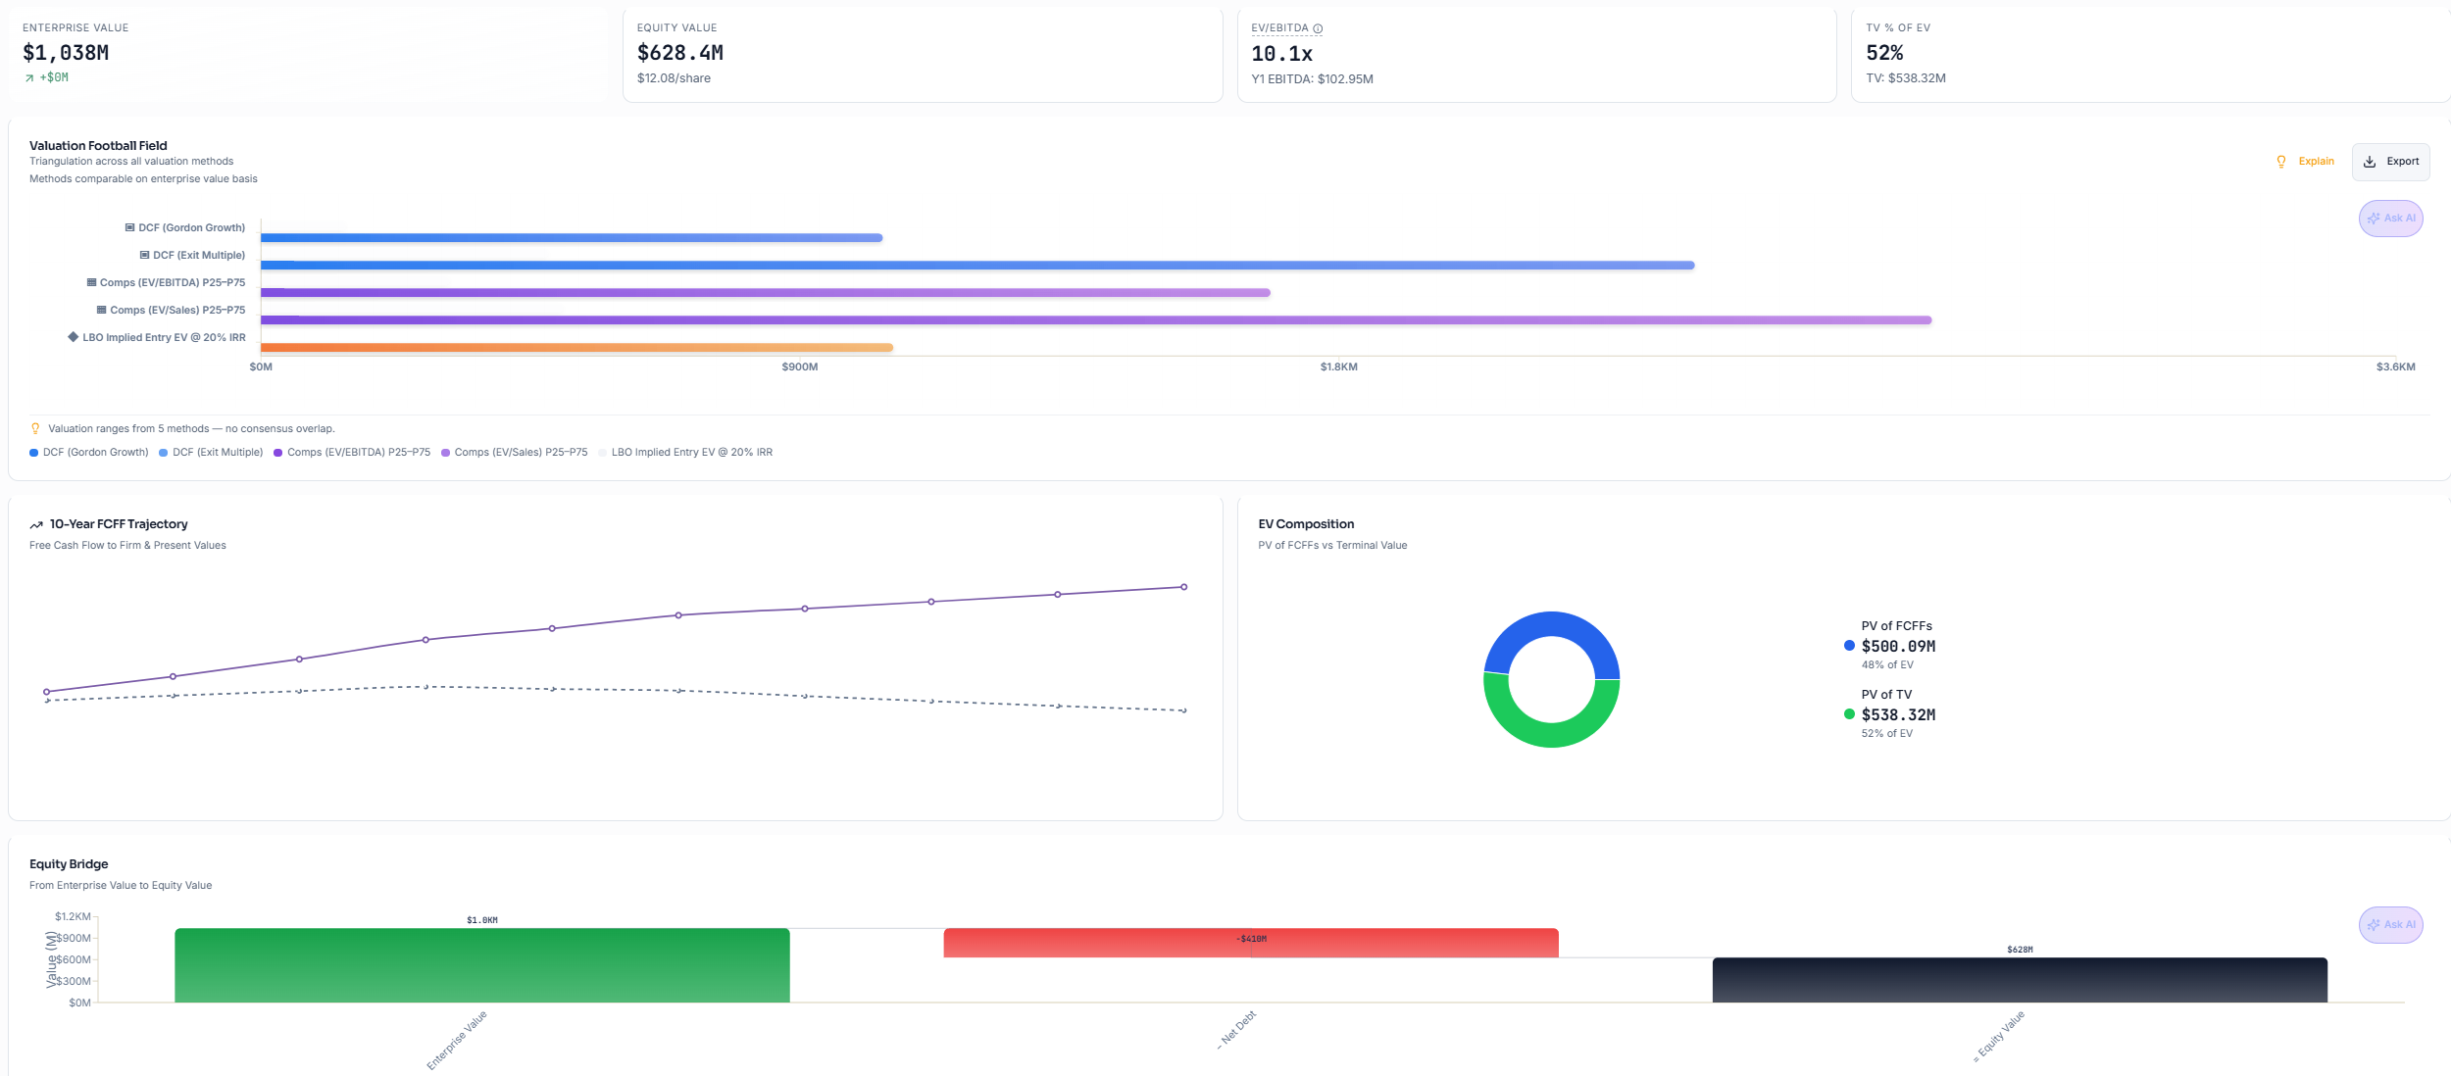Screen dimensions: 2451x1076
Task: Click the dark Equity Value bar in Equity Bridge
Action: click(2020, 980)
